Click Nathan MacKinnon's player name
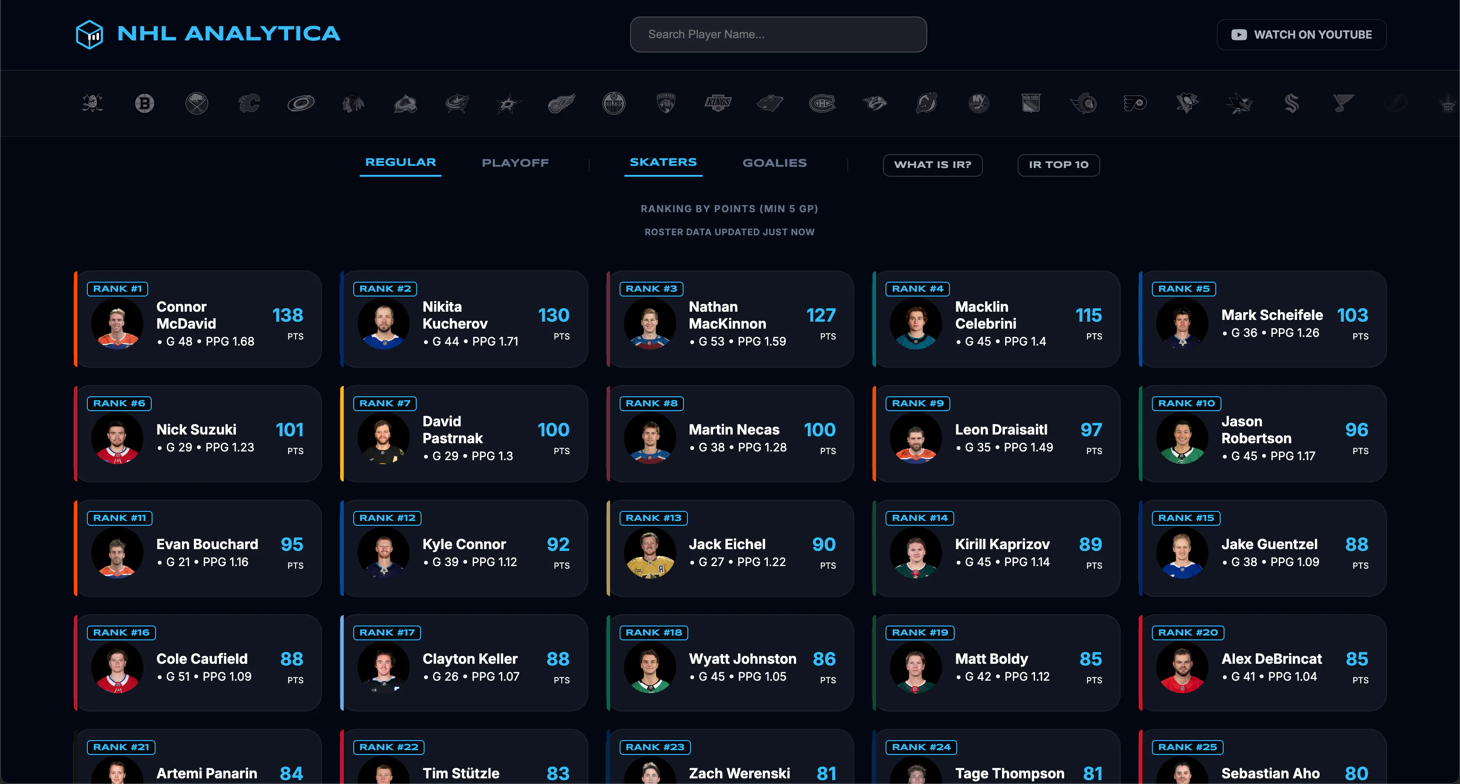The height and width of the screenshot is (784, 1460). (727, 315)
